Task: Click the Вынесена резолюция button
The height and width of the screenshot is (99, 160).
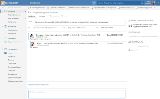Action: 36,8
